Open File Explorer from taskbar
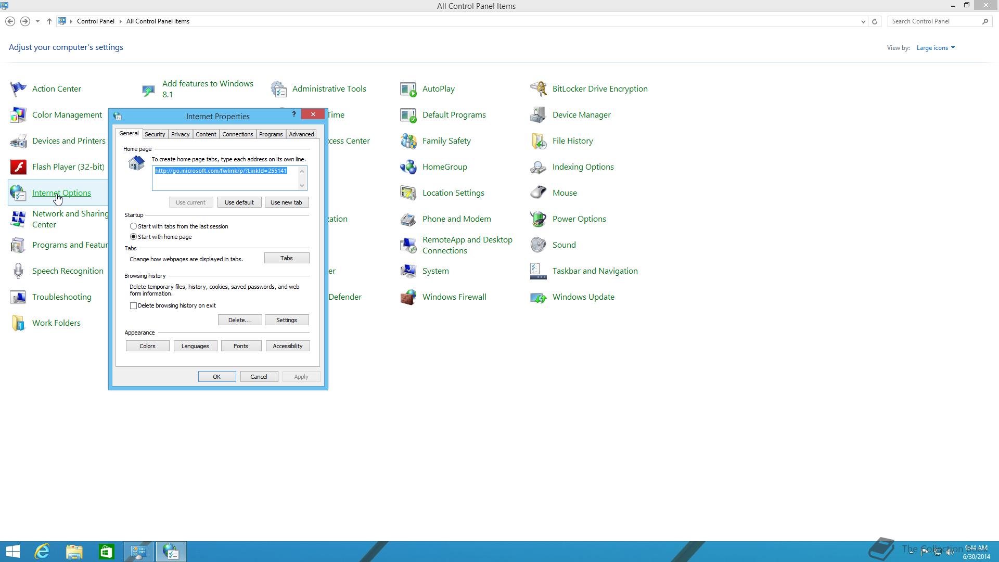999x562 pixels. click(x=74, y=552)
